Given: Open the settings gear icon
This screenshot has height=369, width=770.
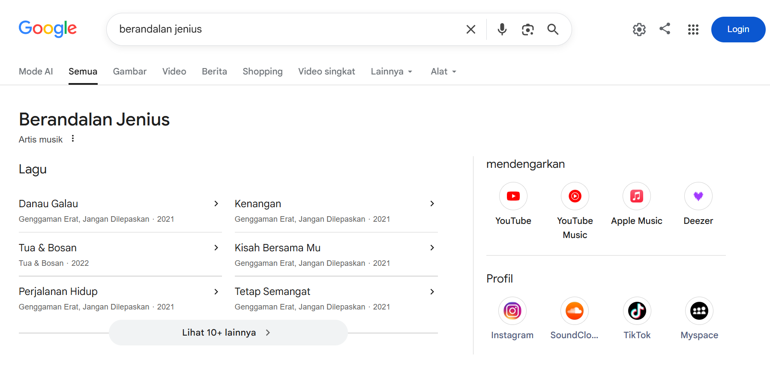Looking at the screenshot, I should 639,29.
